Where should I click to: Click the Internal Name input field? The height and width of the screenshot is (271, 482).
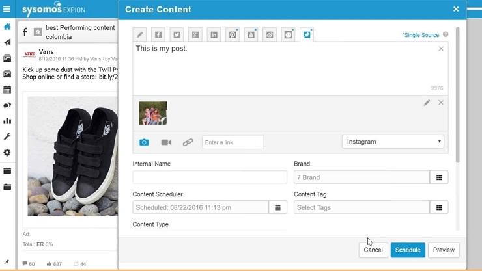point(210,177)
